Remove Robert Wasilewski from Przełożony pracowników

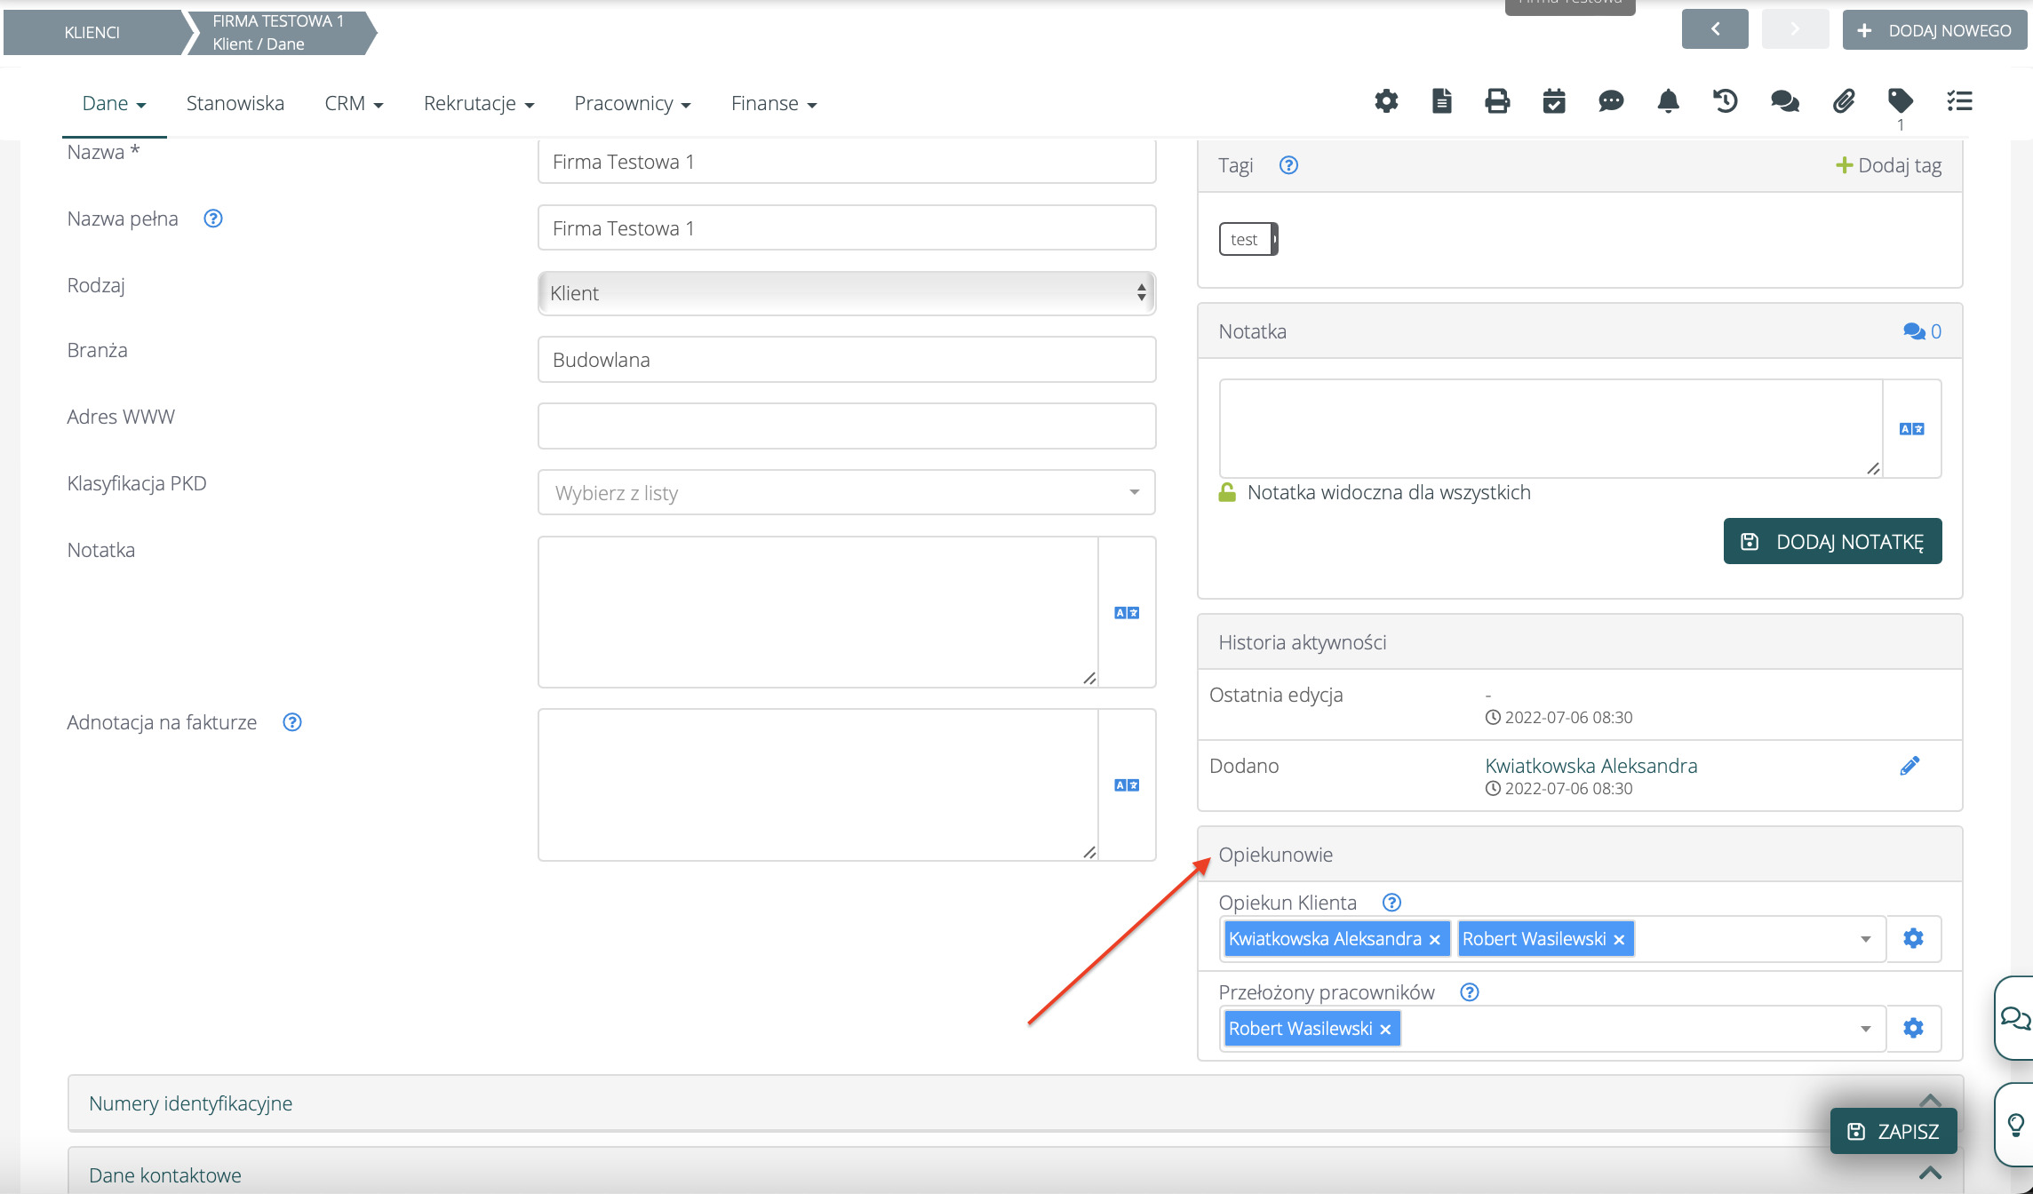pyautogui.click(x=1385, y=1030)
